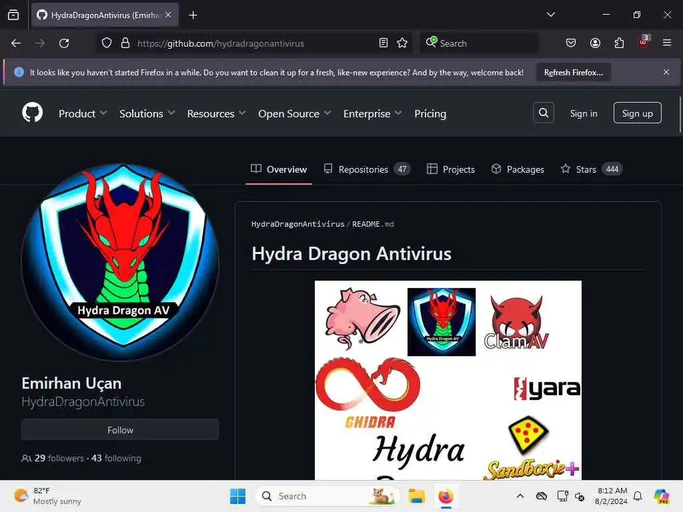683x512 pixels.
Task: Go back using browser back arrow
Action: (16, 43)
